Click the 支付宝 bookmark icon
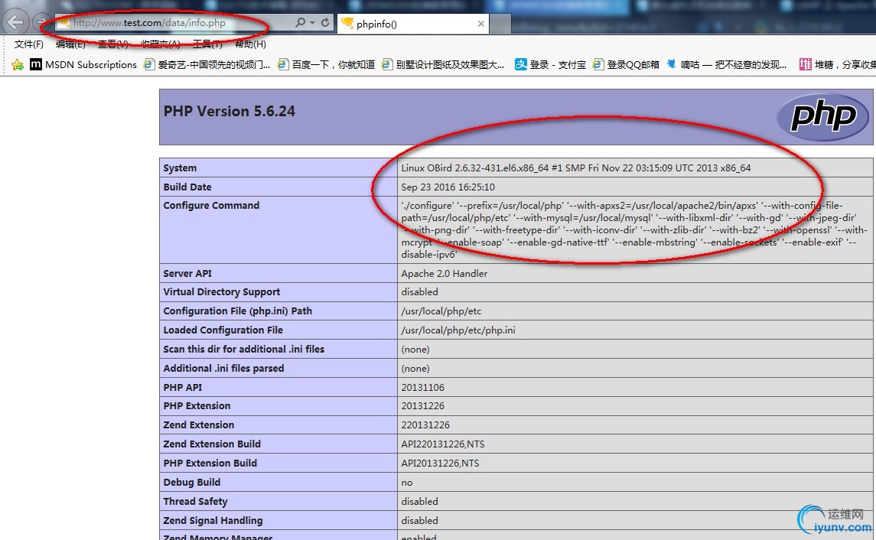This screenshot has height=540, width=876. point(521,65)
